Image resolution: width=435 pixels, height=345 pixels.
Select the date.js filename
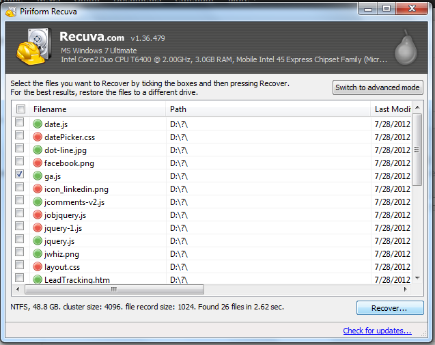point(56,124)
